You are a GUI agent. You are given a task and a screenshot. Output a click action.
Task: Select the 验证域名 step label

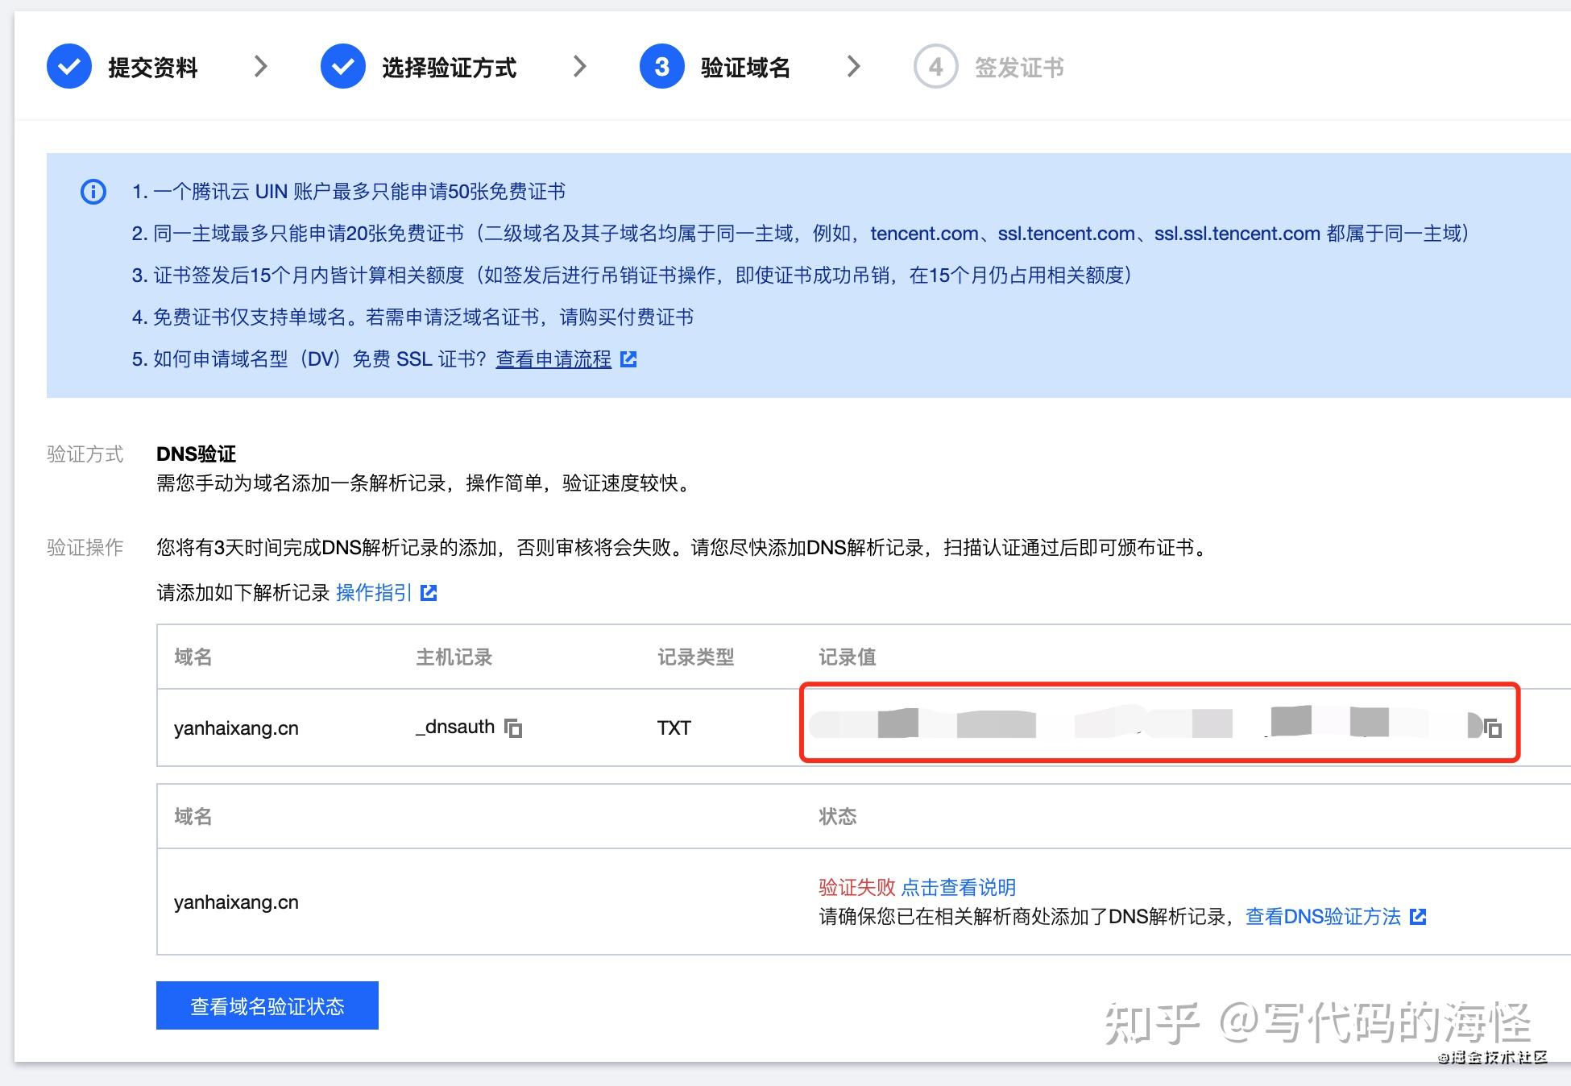745,68
